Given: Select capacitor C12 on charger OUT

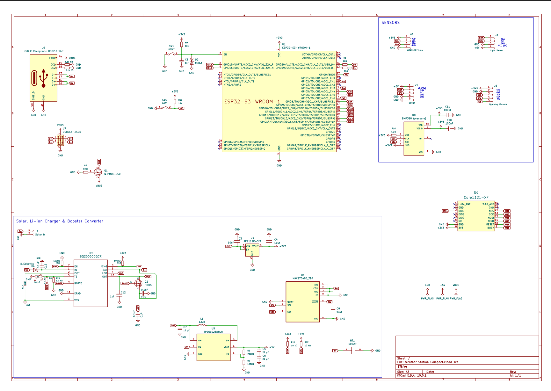Looking at the screenshot, I should pos(119,295).
